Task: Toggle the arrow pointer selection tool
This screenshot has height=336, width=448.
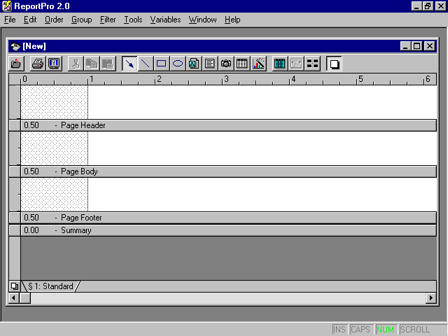Action: point(129,64)
